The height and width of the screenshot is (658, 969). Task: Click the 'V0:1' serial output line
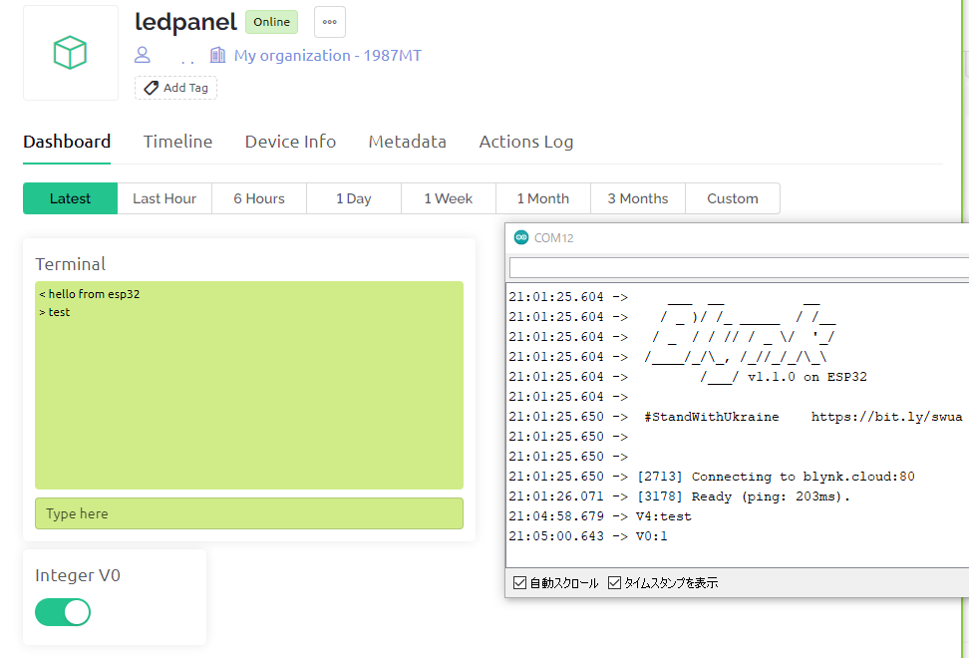click(651, 536)
